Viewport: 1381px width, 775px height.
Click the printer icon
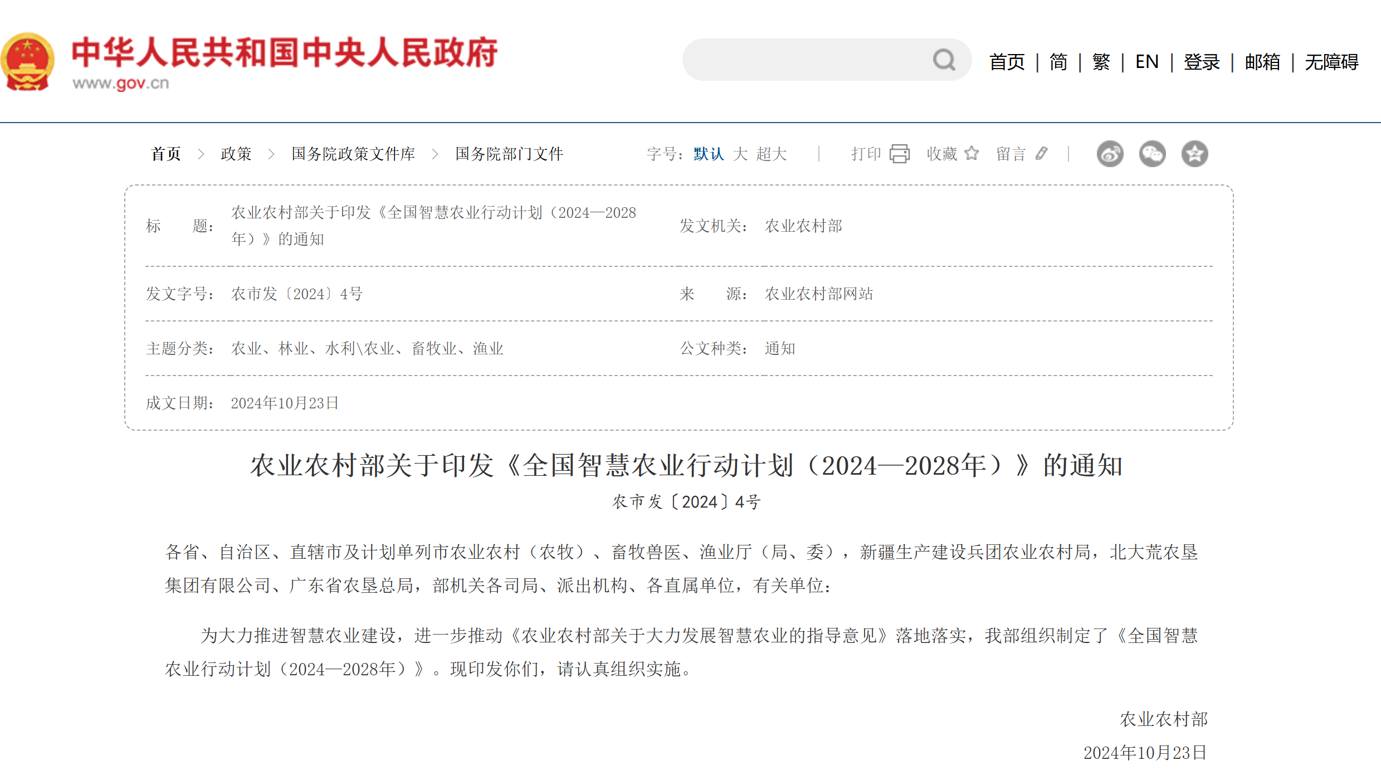(x=899, y=154)
